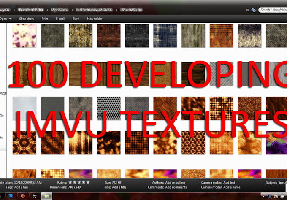Select the brick texture thumbnail in top row
This screenshot has width=287, height=200.
coord(109,35)
